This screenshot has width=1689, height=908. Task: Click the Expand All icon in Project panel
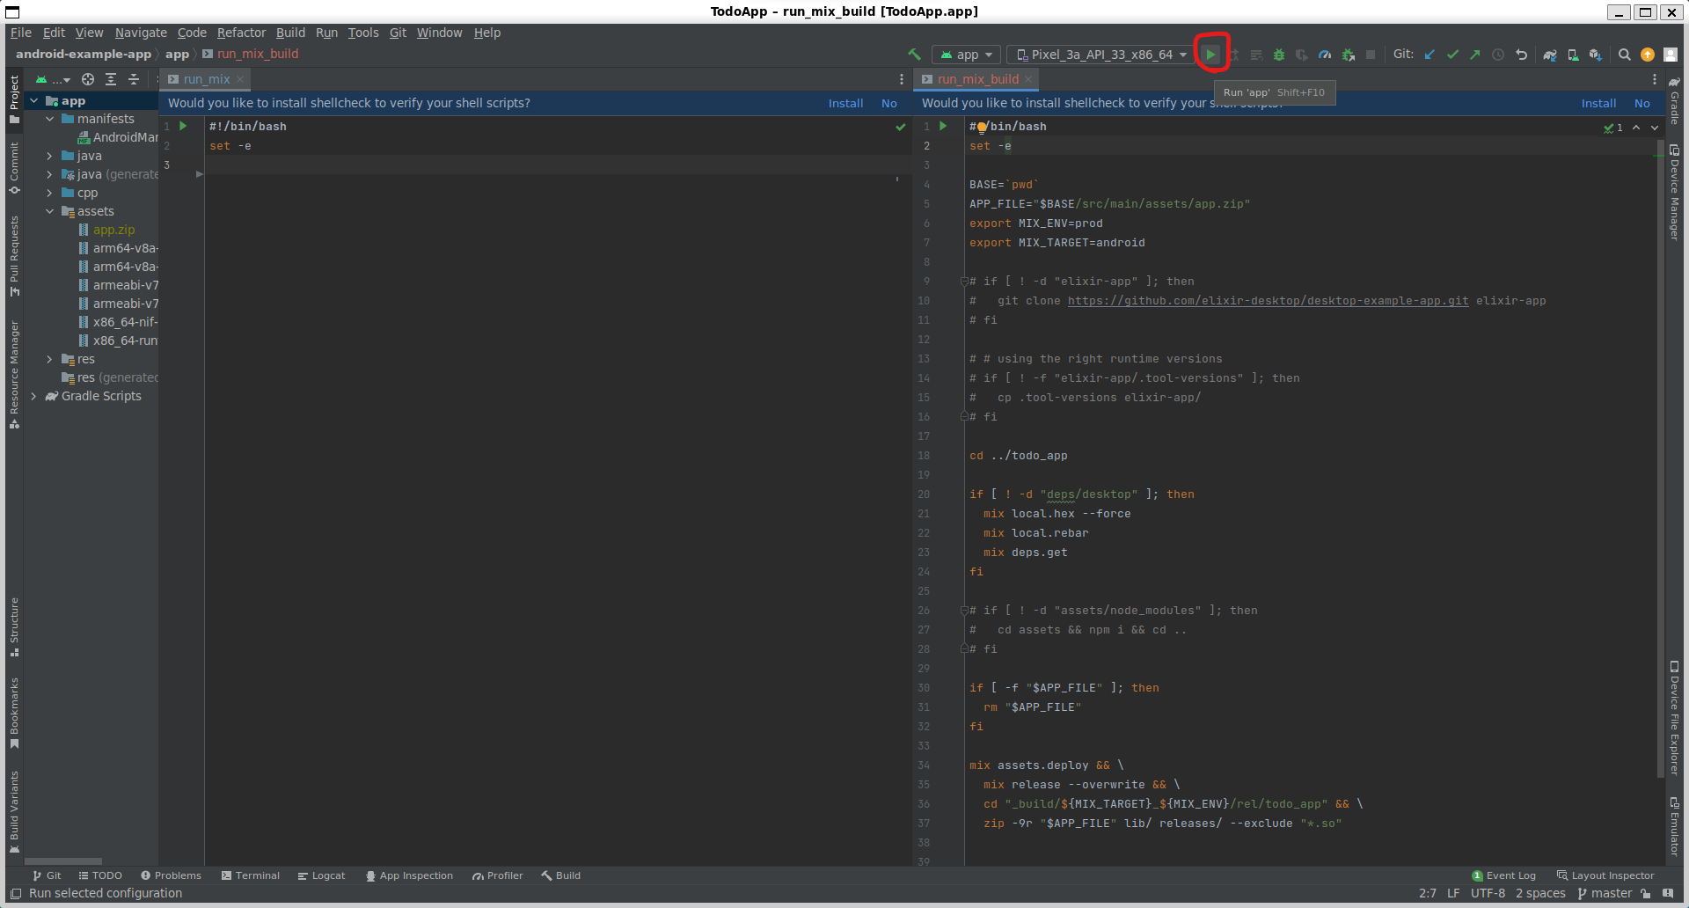point(111,79)
